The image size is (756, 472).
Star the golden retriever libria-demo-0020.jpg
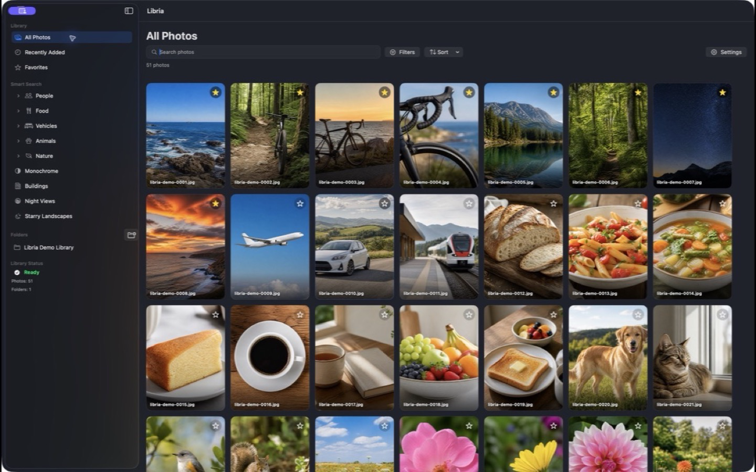tap(638, 315)
